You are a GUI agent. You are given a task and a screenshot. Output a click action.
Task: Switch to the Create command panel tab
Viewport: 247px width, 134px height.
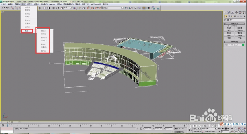point(225,12)
